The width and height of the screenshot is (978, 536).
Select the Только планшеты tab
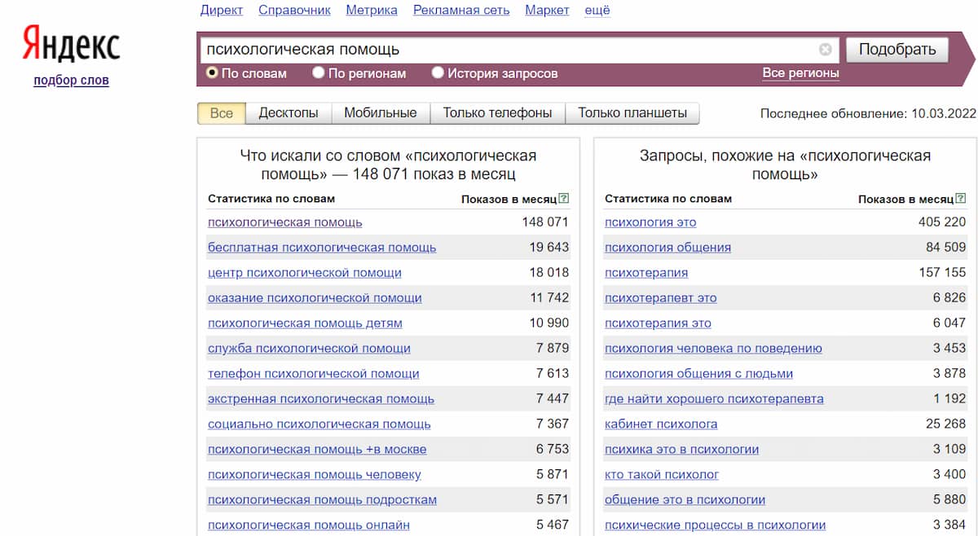(x=632, y=113)
